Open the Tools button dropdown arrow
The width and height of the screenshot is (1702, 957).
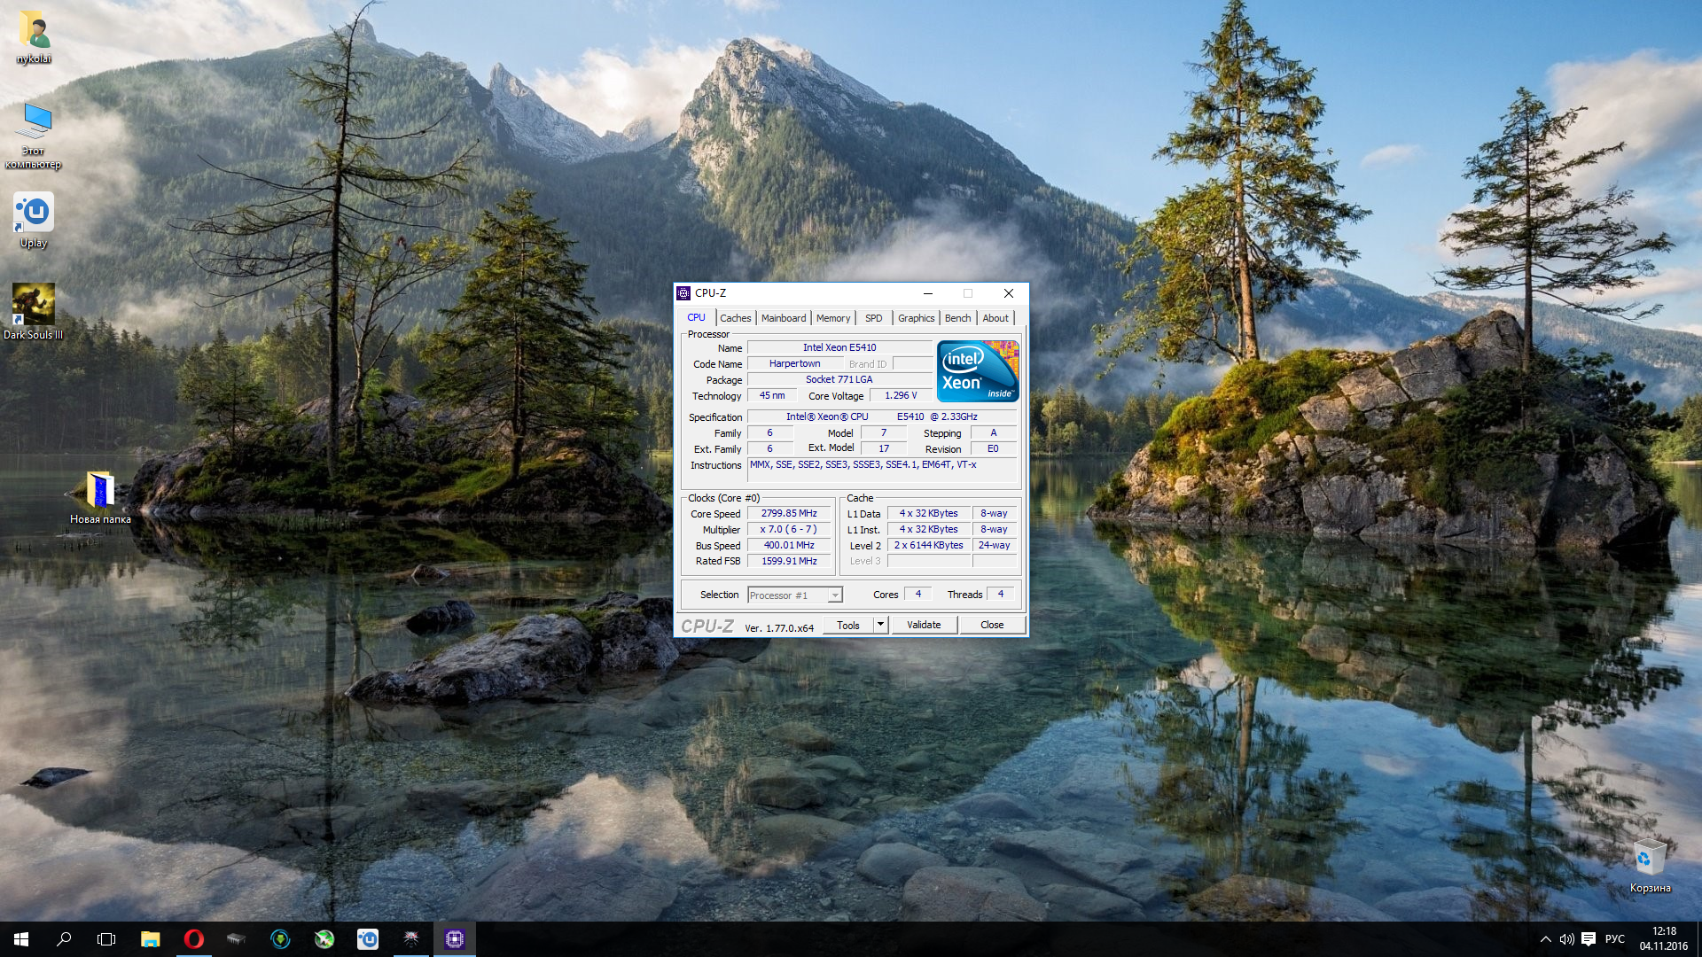[880, 625]
